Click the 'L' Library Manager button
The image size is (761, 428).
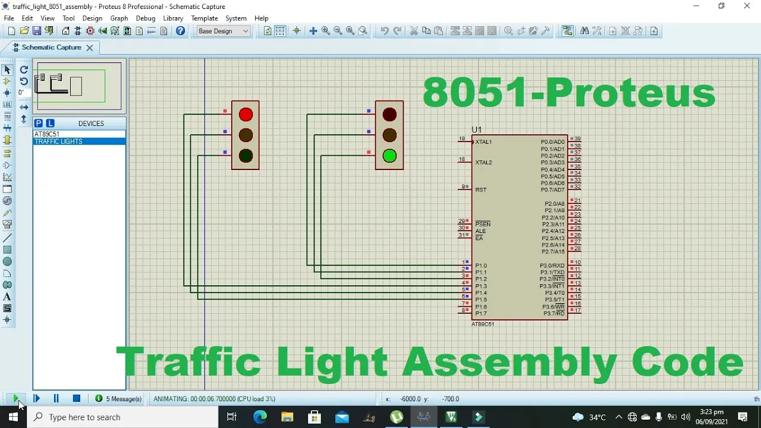click(50, 123)
